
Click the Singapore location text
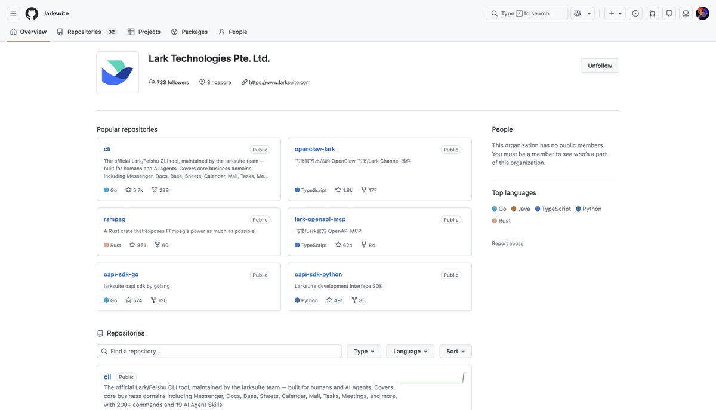pyautogui.click(x=219, y=82)
